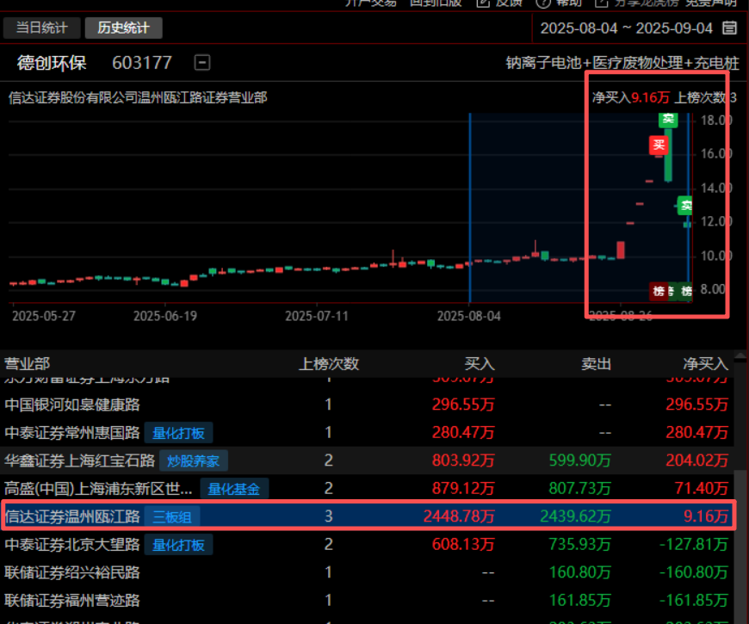The height and width of the screenshot is (624, 749).
Task: Collapse 德创环保 with the minus box icon
Action: pos(202,63)
